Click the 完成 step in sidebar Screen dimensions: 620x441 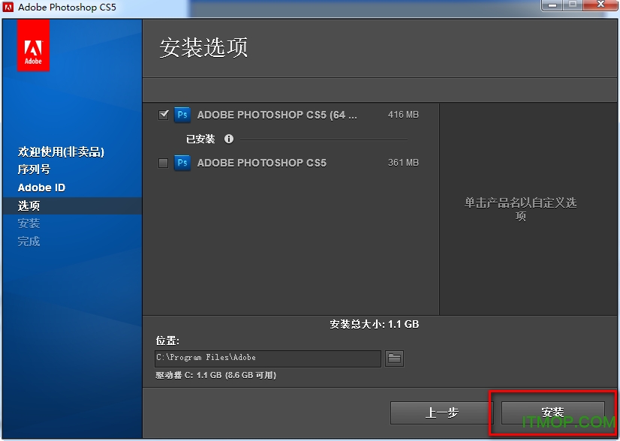pyautogui.click(x=29, y=241)
